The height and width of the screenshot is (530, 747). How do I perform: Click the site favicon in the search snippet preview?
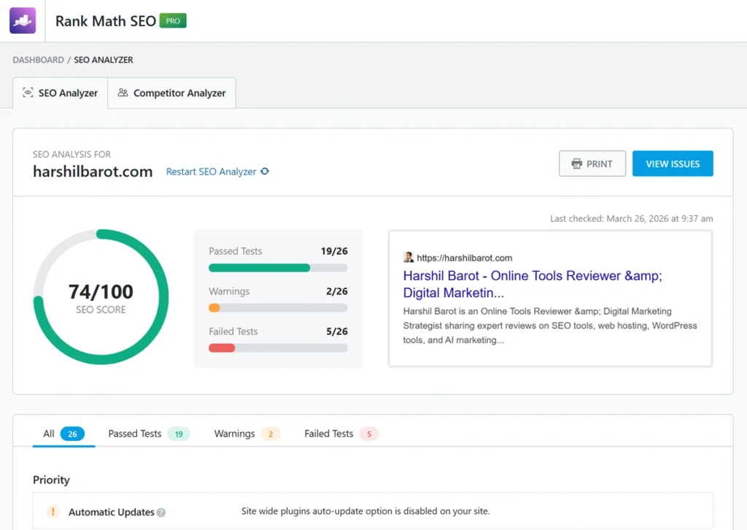409,257
